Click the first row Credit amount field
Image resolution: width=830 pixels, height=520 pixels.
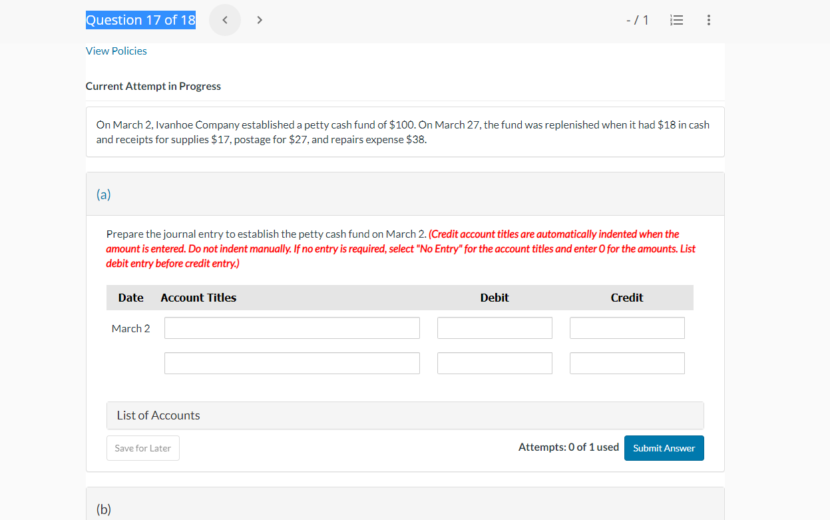[x=627, y=328]
